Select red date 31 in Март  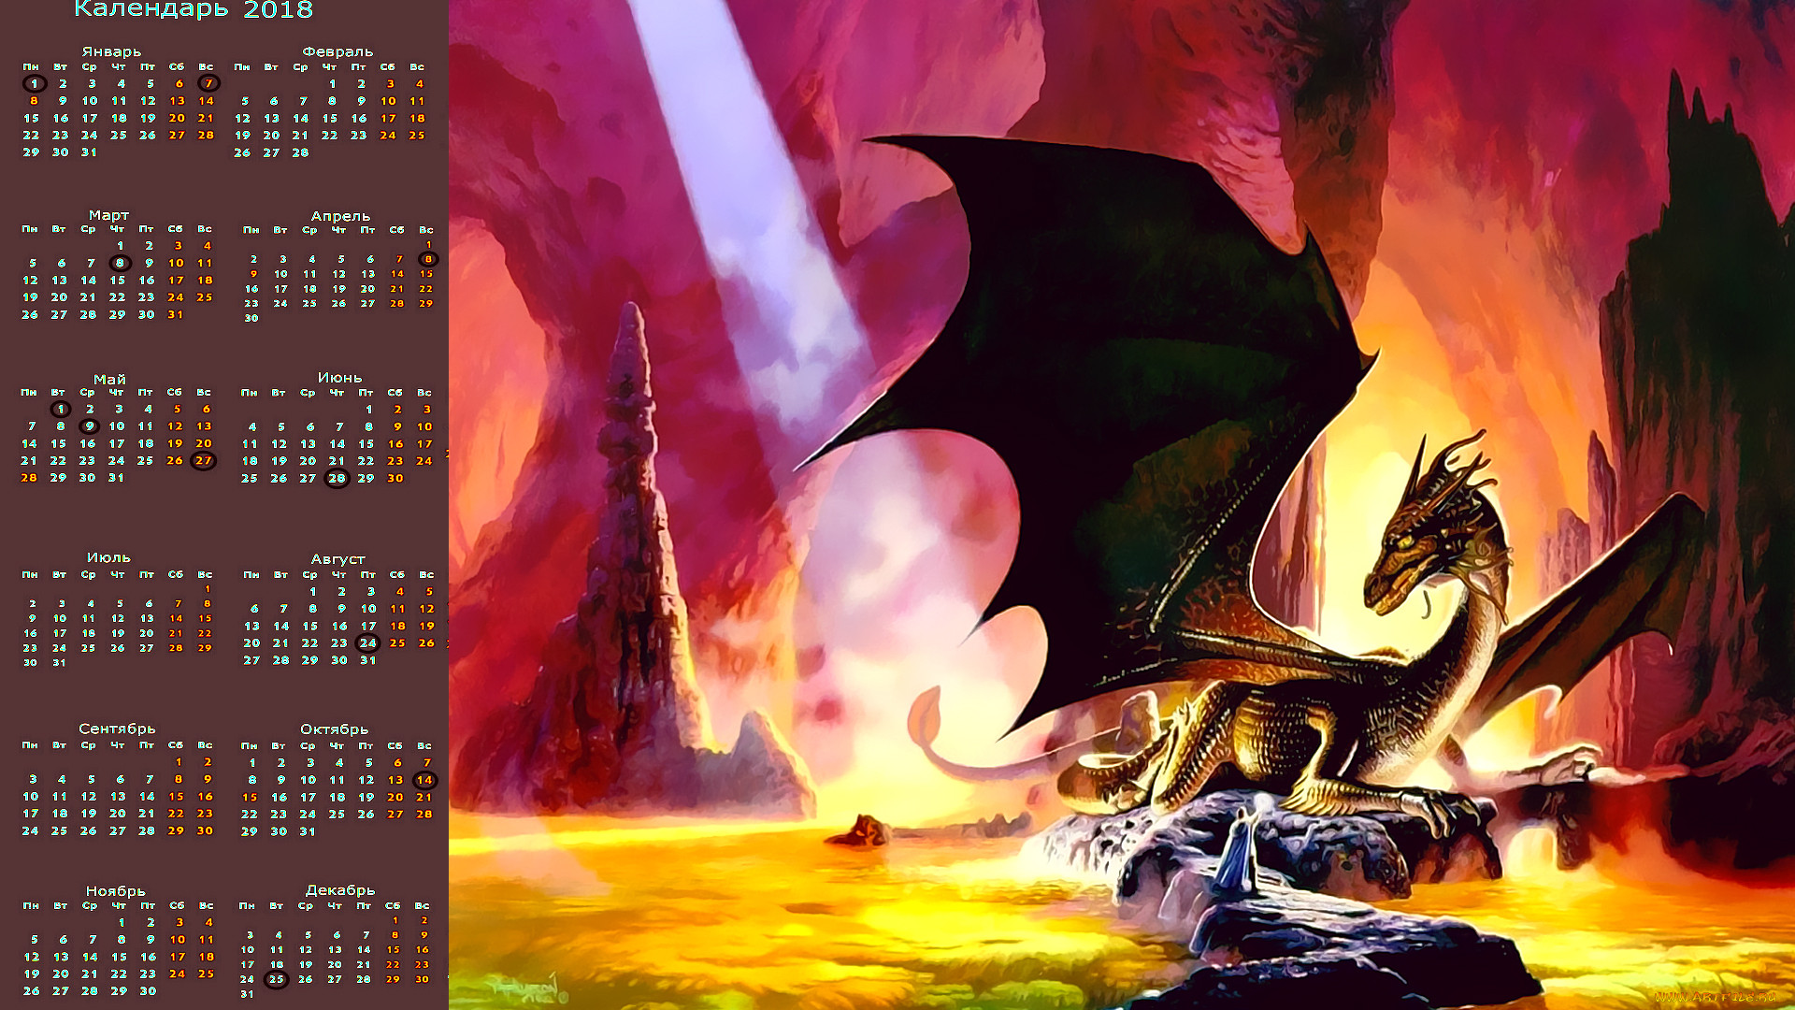pyautogui.click(x=175, y=314)
